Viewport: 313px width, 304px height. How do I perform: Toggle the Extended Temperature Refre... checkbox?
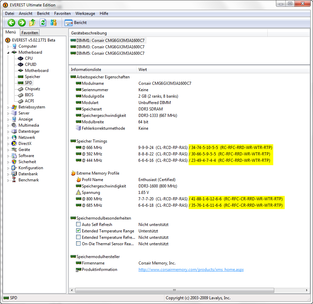click(x=78, y=237)
